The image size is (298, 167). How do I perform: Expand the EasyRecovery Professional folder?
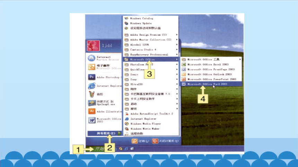coord(151,55)
